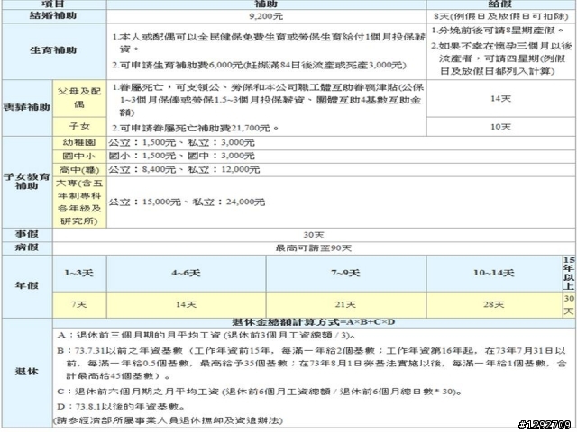Click the 高中(職) category cell

79,170
